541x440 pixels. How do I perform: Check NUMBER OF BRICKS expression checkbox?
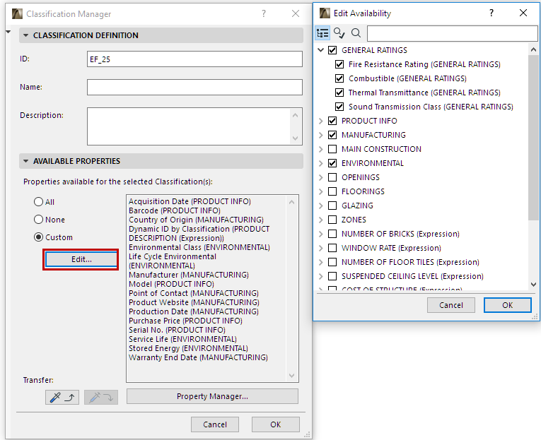(x=332, y=234)
